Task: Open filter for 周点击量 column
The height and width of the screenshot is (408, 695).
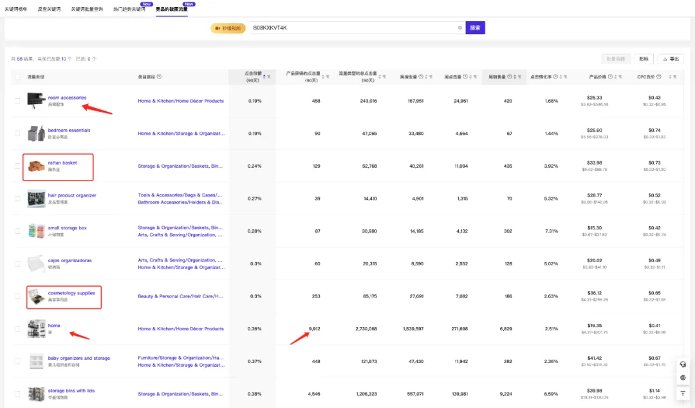Action: pyautogui.click(x=475, y=77)
